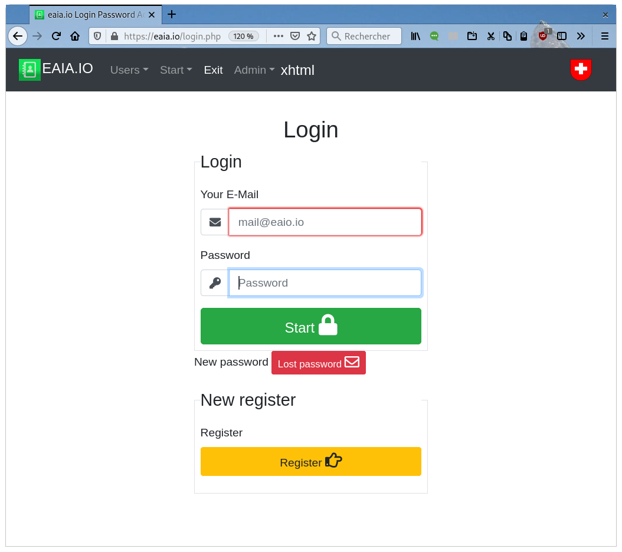Open the Admin dropdown menu

click(254, 70)
